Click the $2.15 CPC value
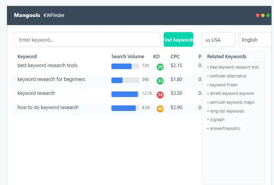 176,66
